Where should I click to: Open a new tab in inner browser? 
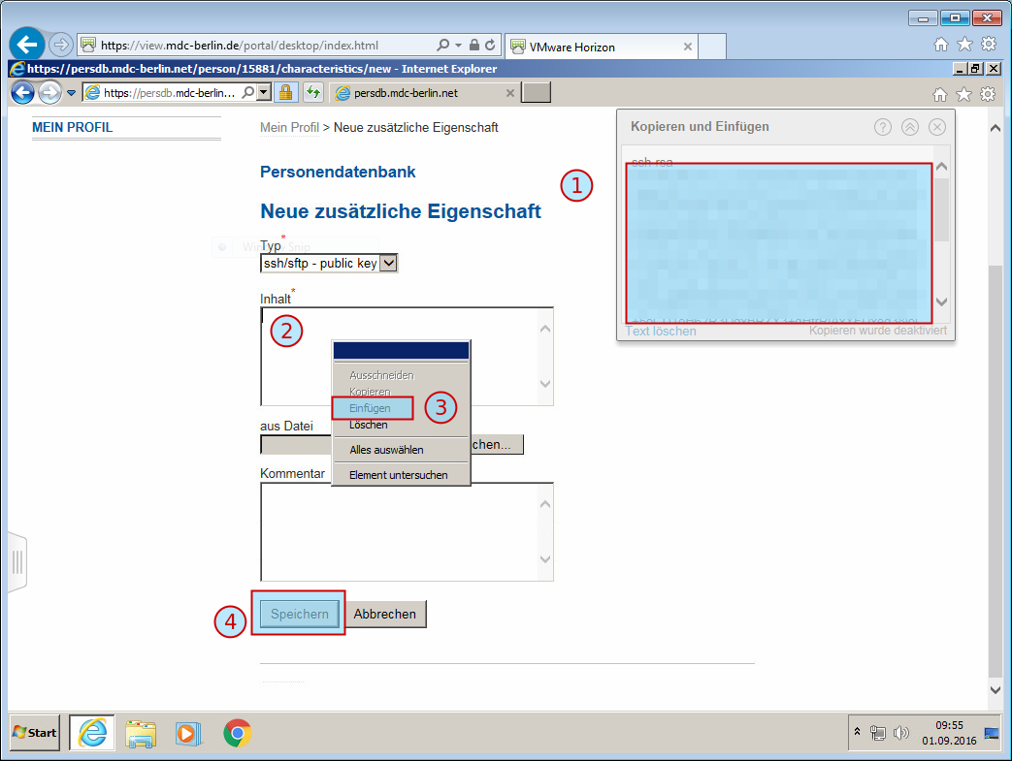point(536,93)
